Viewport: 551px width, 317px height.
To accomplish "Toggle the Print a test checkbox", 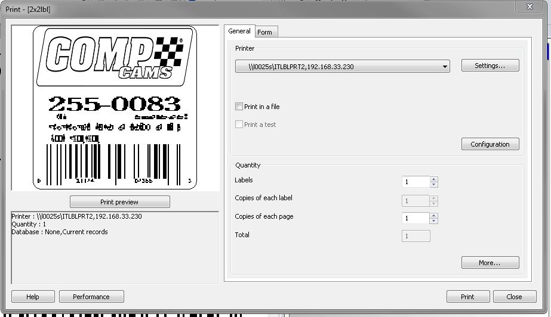I will tap(239, 124).
